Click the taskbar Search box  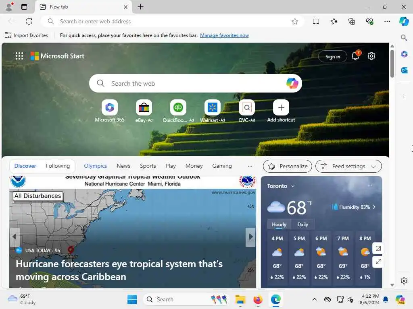186,299
